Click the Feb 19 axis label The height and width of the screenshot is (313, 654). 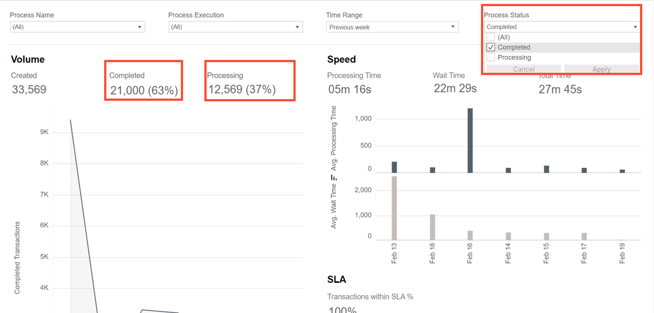623,254
